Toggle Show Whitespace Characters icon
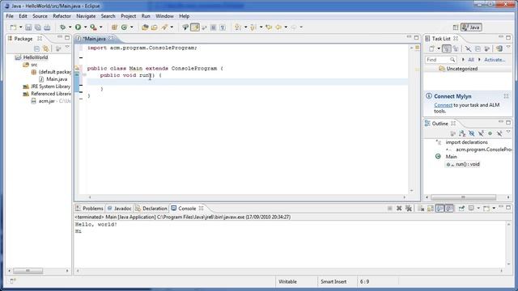This screenshot has width=518, height=291. pos(223,27)
